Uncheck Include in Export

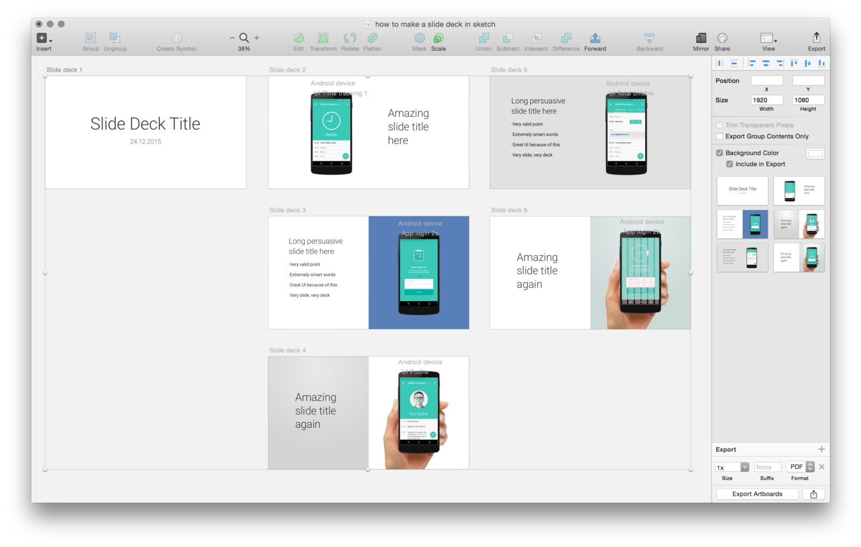click(730, 164)
